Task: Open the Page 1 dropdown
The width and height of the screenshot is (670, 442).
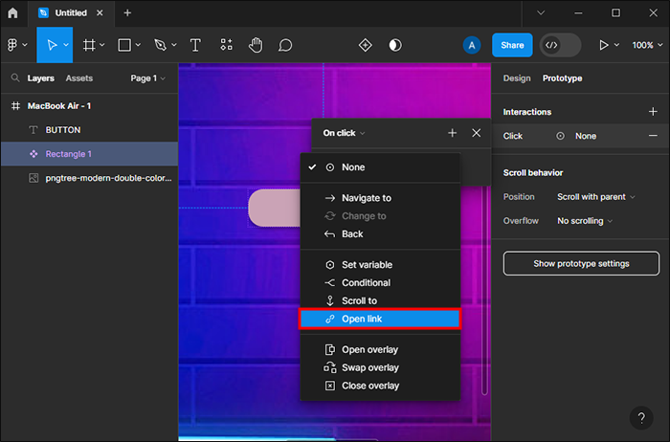Action: [x=147, y=78]
